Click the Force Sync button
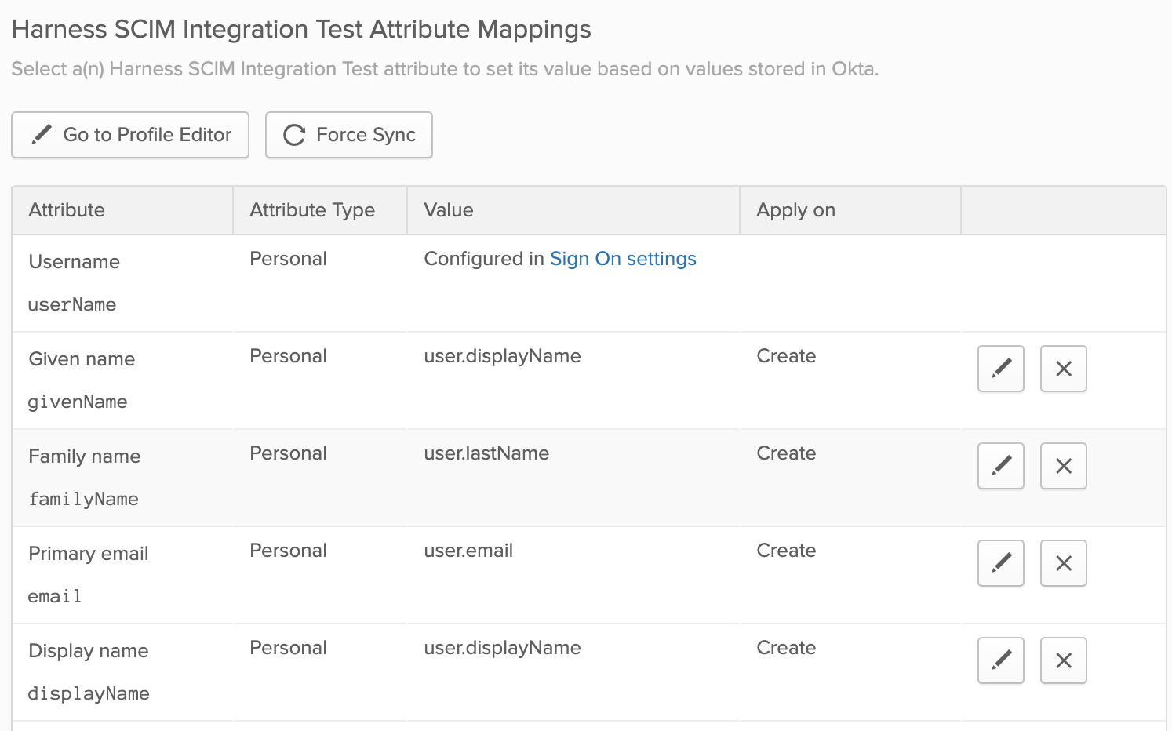 point(349,135)
